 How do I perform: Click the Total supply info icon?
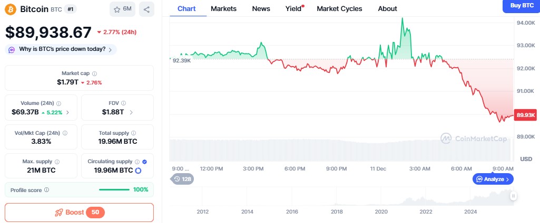[x=133, y=133]
